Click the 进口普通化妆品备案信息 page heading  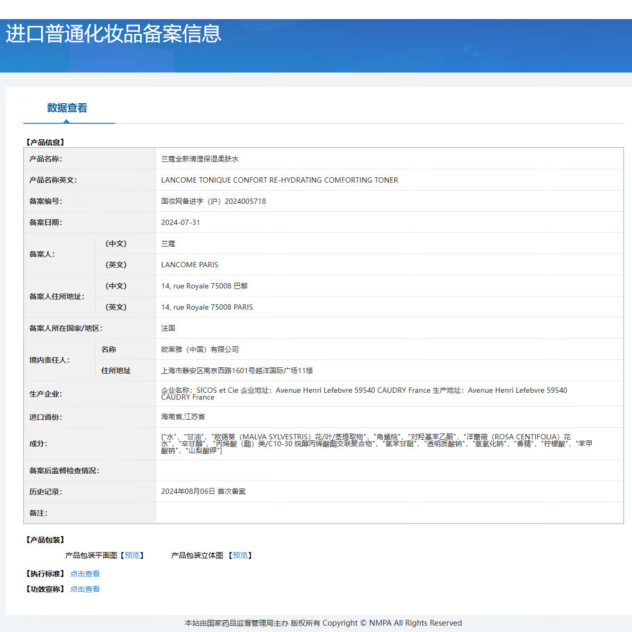(113, 33)
